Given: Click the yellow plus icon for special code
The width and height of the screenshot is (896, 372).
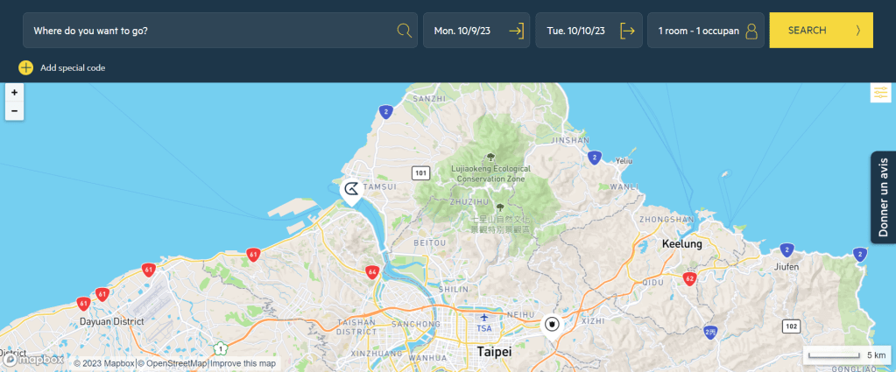Looking at the screenshot, I should coord(25,67).
